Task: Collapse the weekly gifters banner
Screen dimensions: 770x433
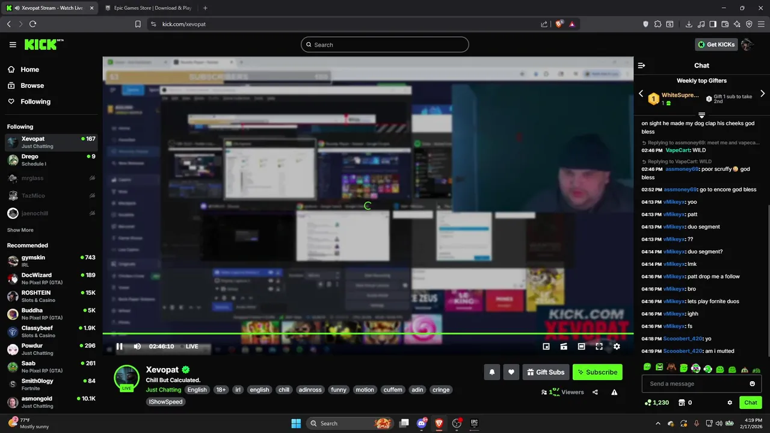Action: [x=701, y=114]
